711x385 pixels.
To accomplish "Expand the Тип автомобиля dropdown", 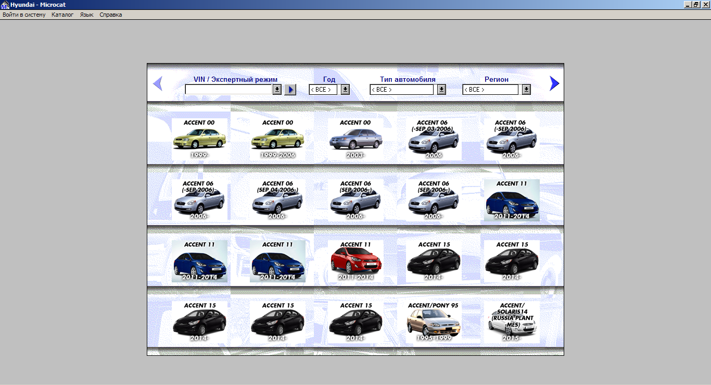I will point(441,90).
